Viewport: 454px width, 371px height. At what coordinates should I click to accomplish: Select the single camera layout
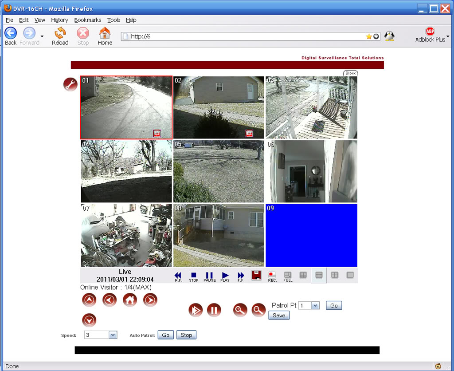350,275
